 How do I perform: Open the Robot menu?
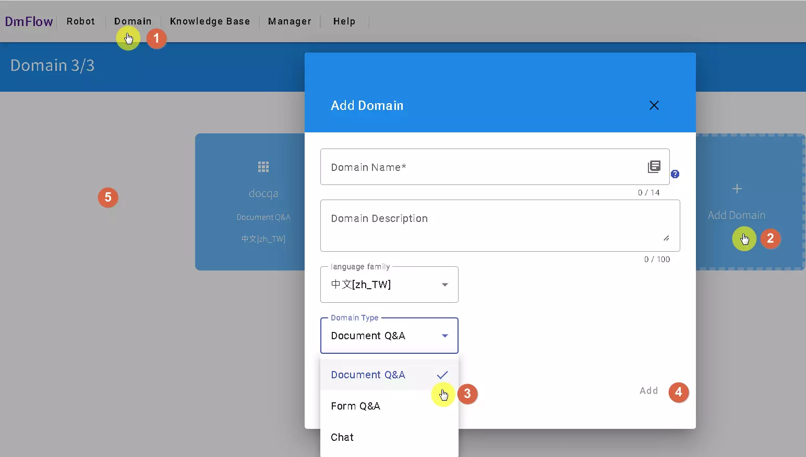coord(81,21)
